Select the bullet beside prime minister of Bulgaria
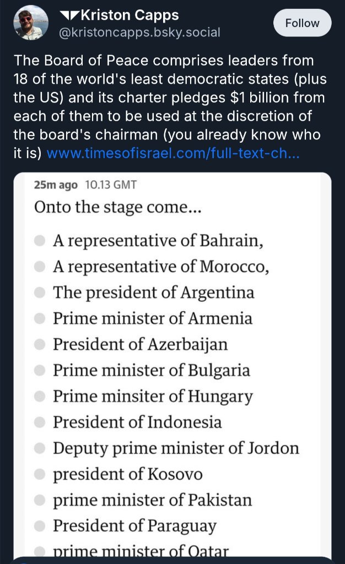Screen dimensions: 345x564 tap(39, 370)
